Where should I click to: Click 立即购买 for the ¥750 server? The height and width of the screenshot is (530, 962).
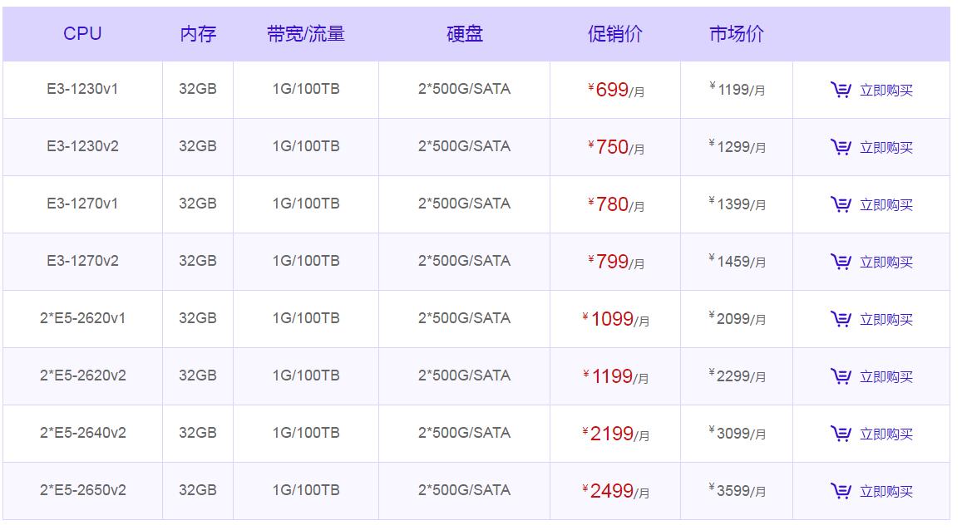(886, 148)
